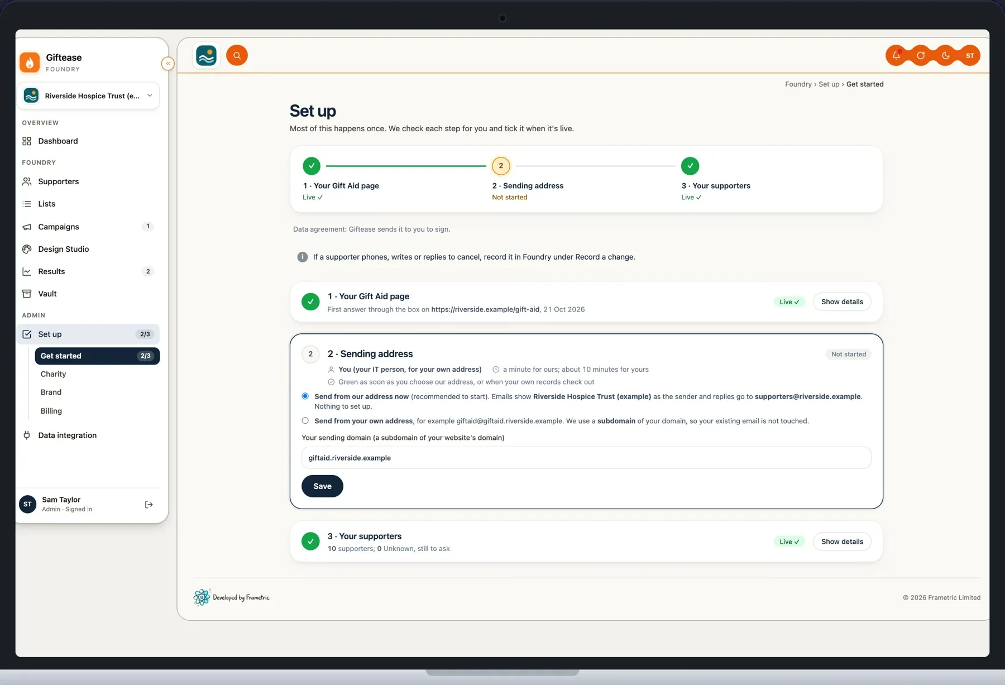The width and height of the screenshot is (1005, 685).
Task: Focus the sending domain input field
Action: tap(586, 458)
